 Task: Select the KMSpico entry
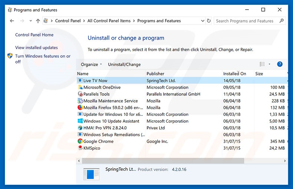[92, 148]
